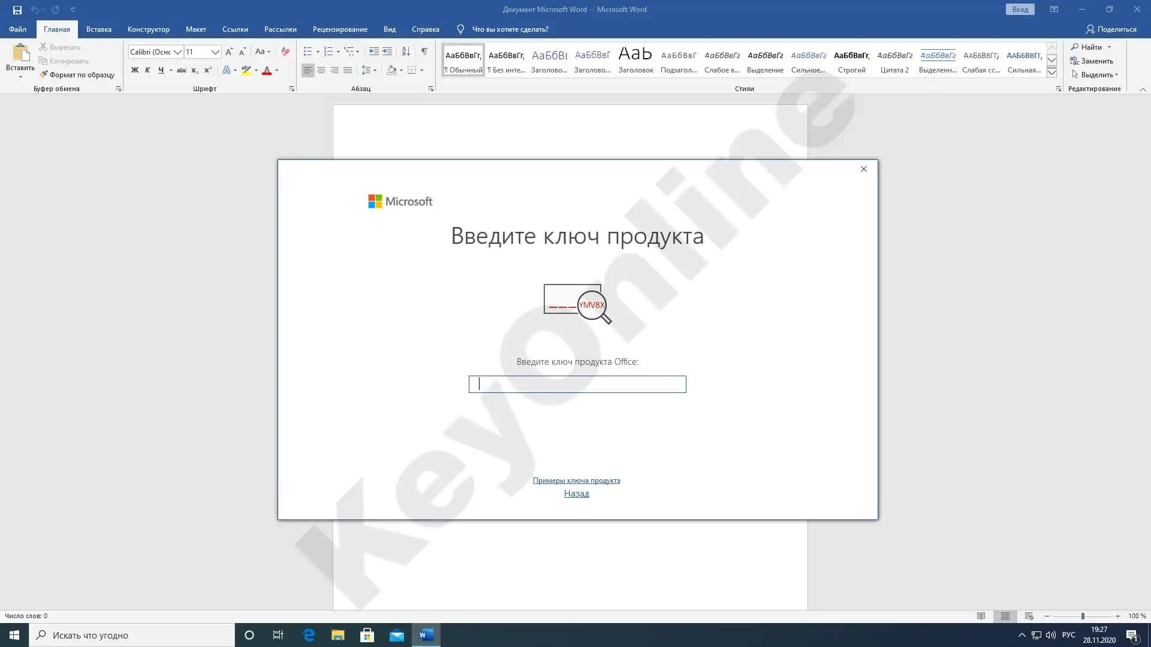This screenshot has height=647, width=1151.
Task: Align text left
Action: [308, 70]
